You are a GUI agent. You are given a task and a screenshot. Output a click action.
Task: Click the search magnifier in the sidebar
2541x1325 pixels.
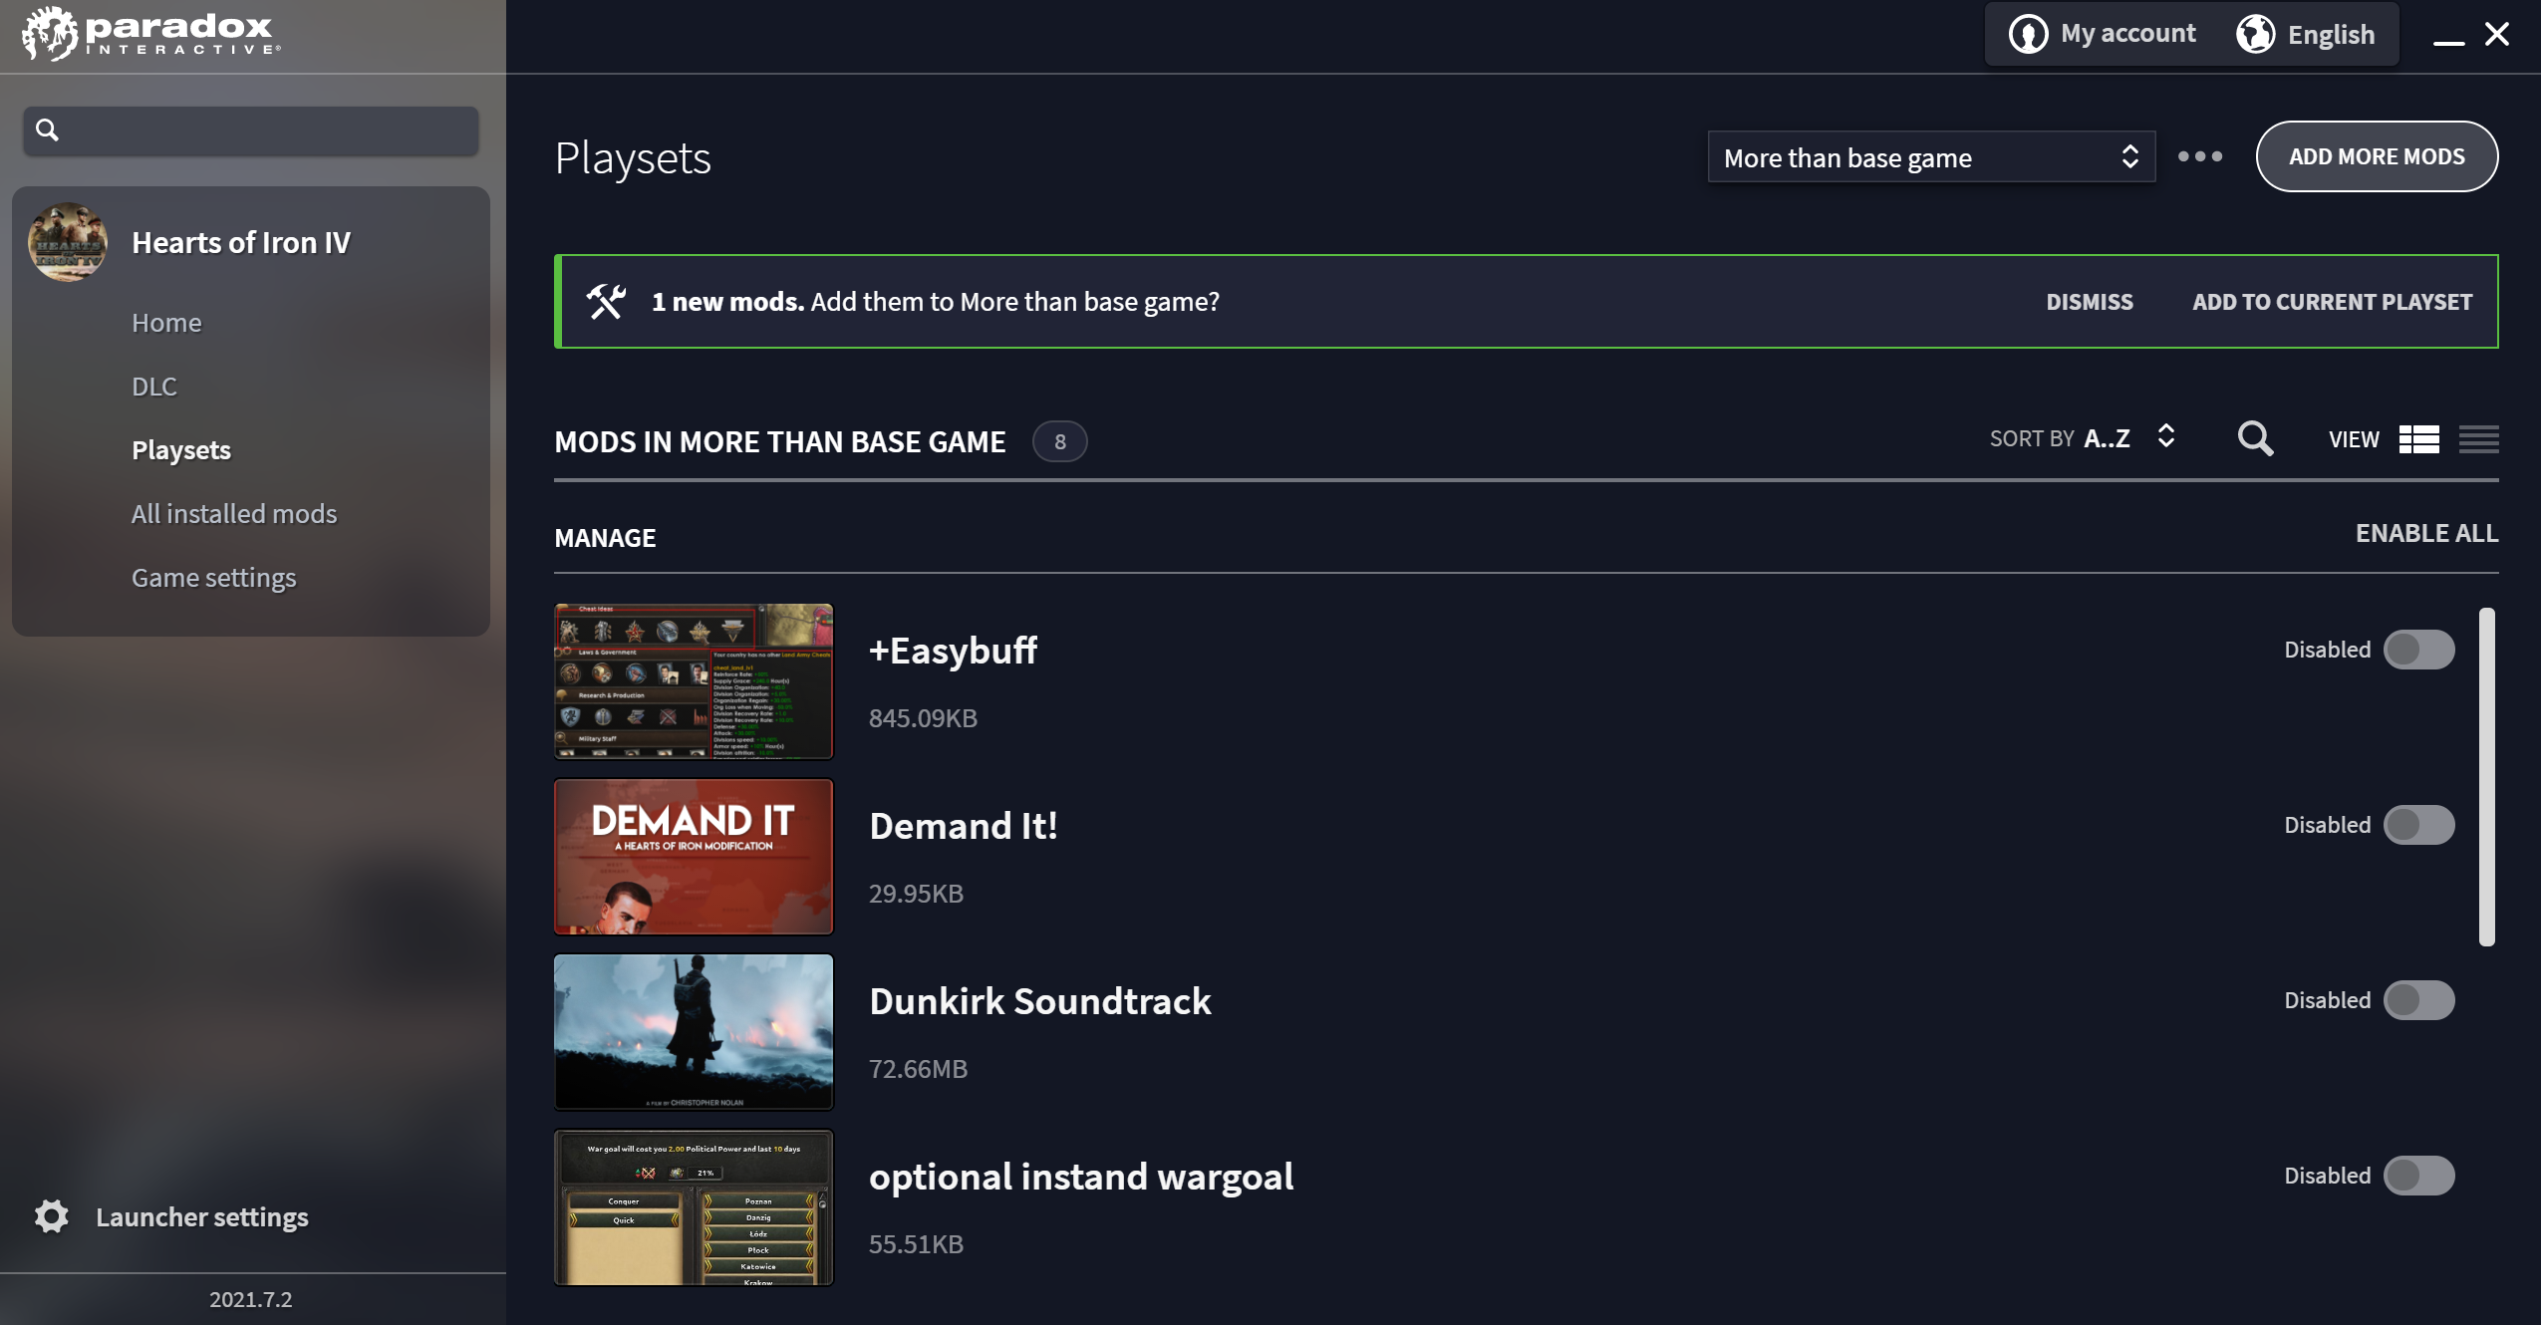pos(47,130)
